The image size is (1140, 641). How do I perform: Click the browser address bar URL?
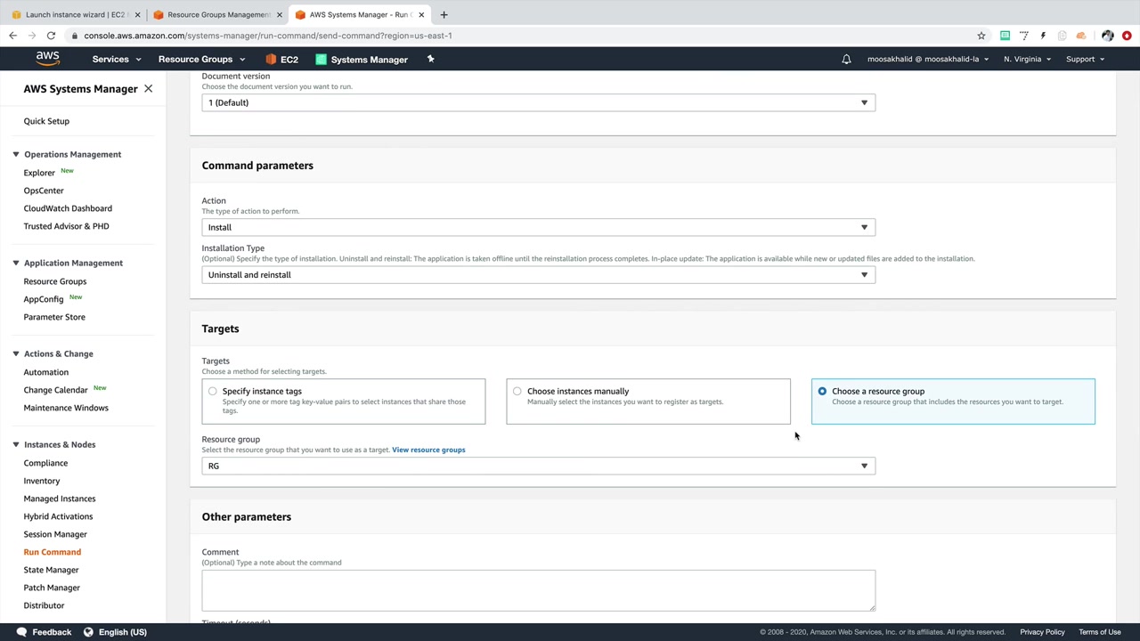coord(268,36)
